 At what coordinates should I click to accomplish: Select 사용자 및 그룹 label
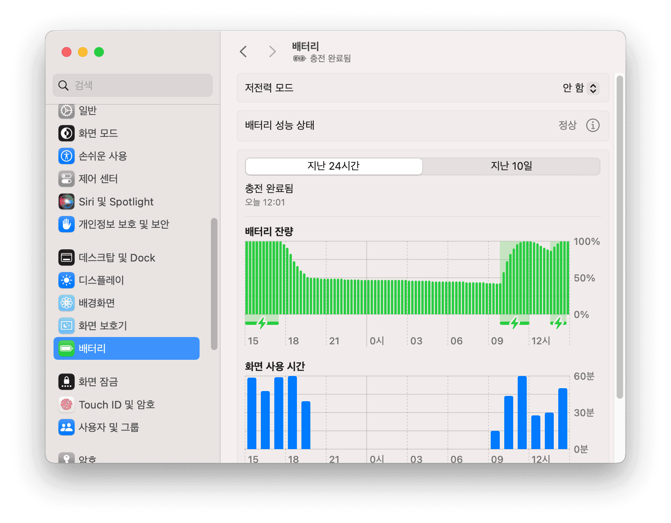[109, 427]
